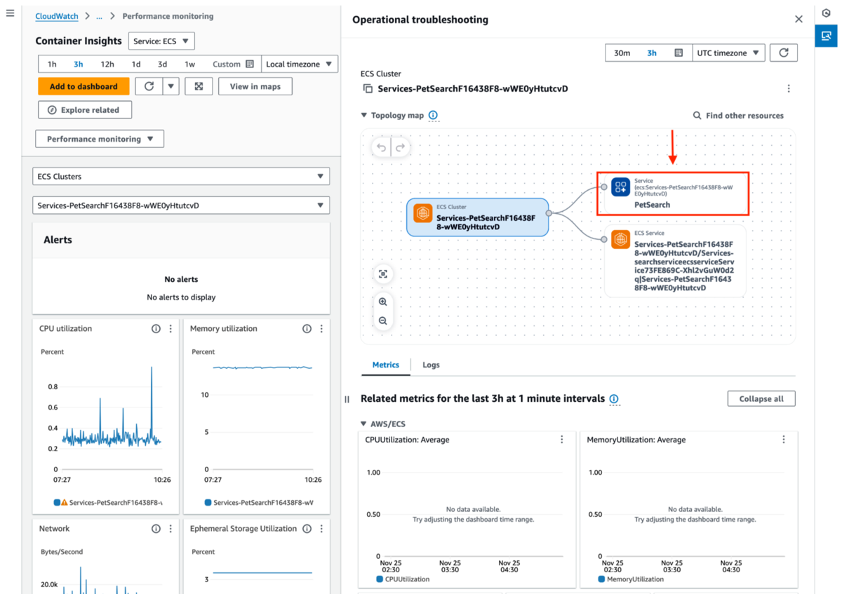Zoom in on the topology map

click(383, 302)
